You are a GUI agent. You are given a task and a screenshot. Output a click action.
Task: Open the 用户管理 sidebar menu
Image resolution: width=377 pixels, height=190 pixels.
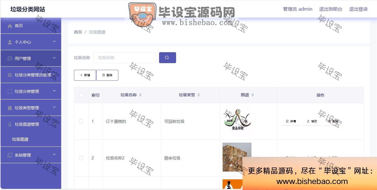pyautogui.click(x=31, y=59)
